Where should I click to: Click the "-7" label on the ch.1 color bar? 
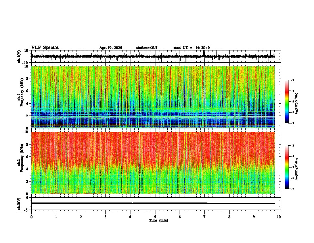pyautogui.click(x=292, y=123)
